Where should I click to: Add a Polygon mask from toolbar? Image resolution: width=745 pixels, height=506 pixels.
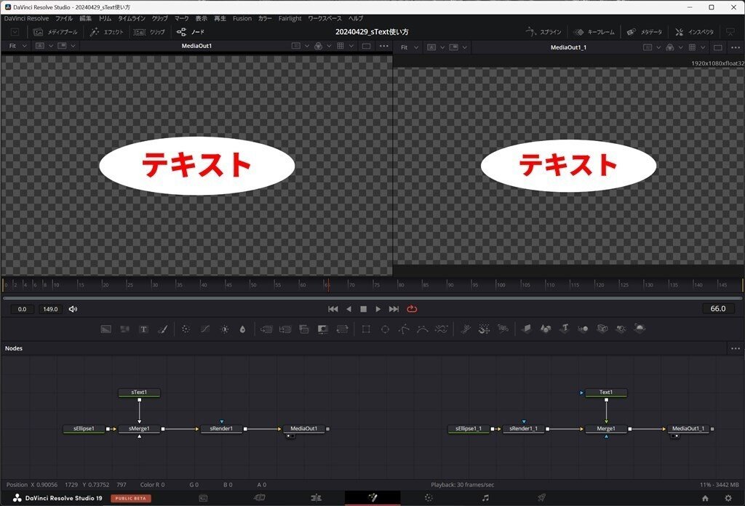click(x=404, y=329)
